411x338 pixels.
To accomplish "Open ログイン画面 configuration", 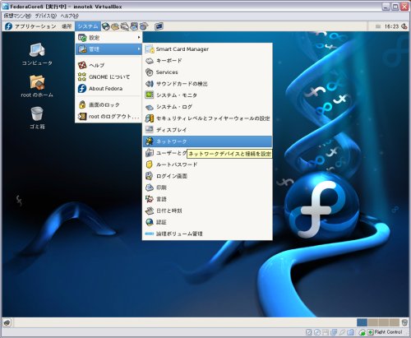I will 207,176.
